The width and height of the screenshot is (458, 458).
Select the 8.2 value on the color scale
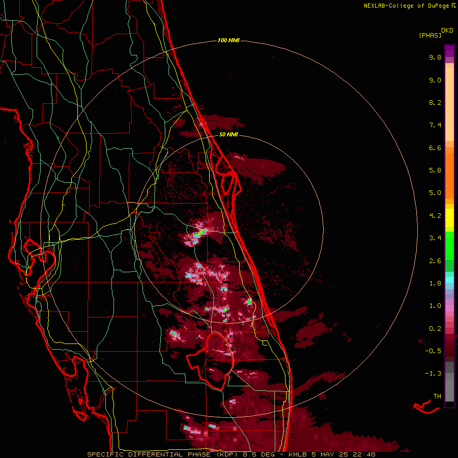[435, 102]
